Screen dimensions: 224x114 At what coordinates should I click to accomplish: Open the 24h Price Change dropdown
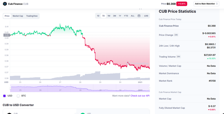click(x=176, y=35)
